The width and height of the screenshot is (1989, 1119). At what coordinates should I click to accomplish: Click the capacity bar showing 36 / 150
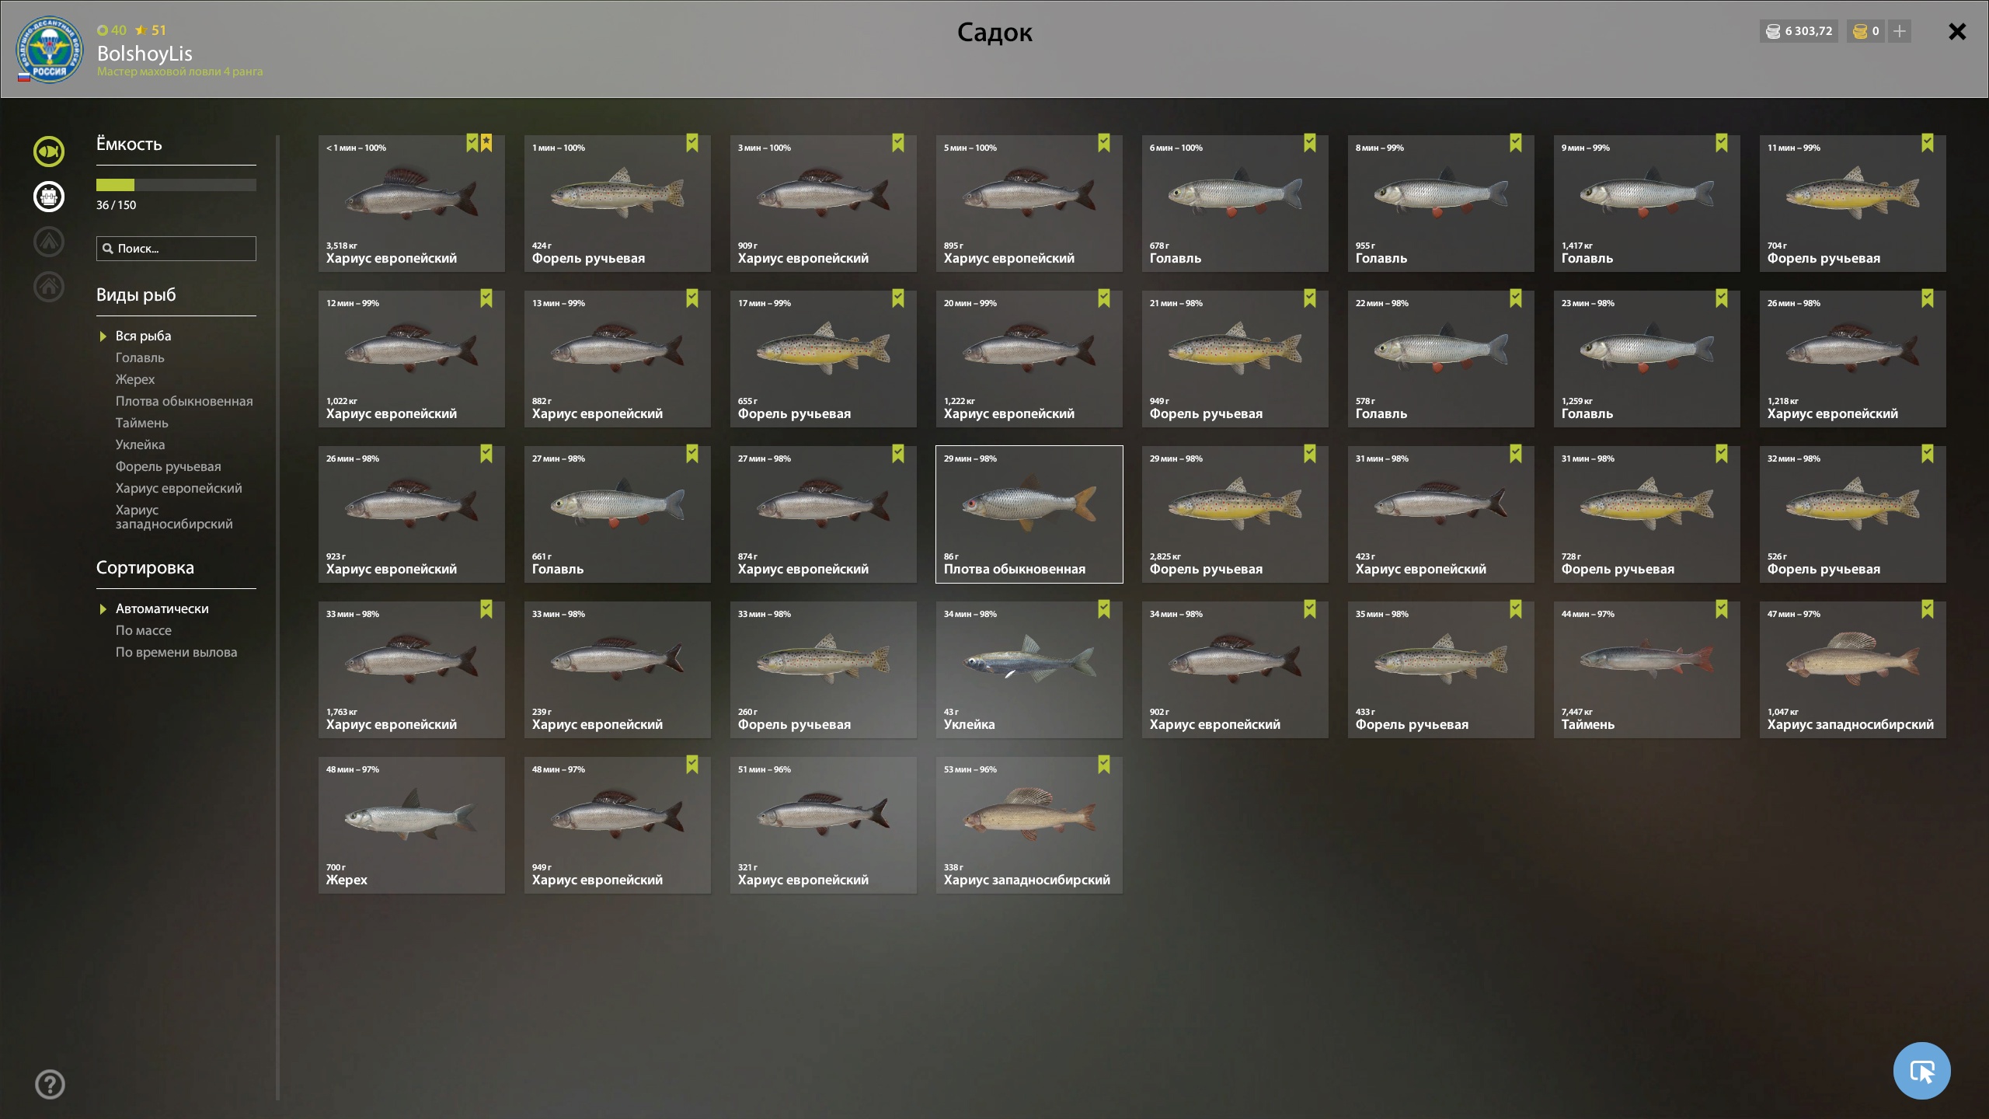[176, 185]
